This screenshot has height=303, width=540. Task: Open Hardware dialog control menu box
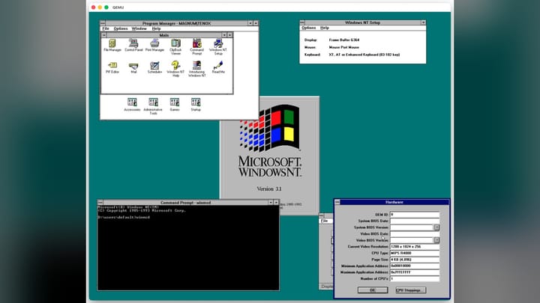(337, 202)
